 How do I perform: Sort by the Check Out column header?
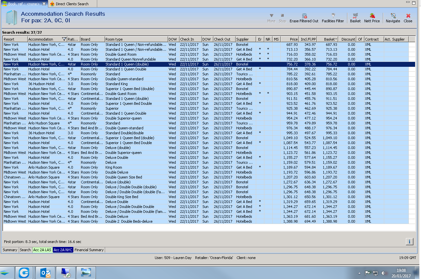click(x=224, y=39)
